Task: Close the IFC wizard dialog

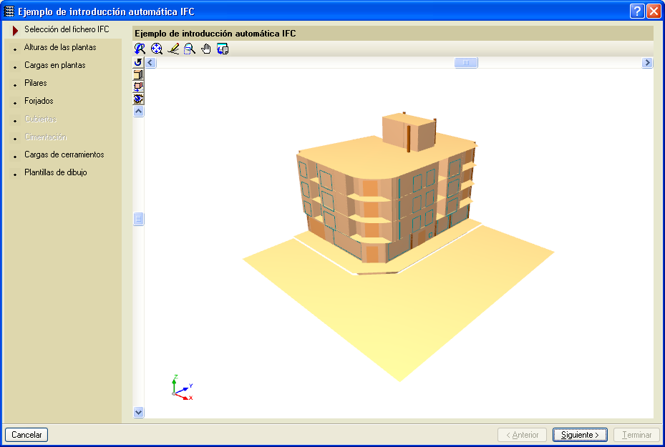Action: (x=654, y=11)
